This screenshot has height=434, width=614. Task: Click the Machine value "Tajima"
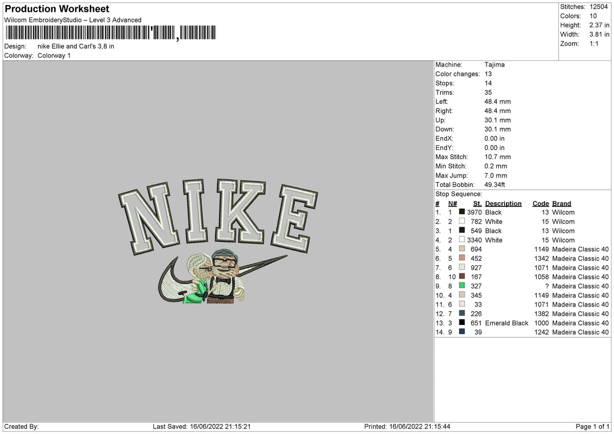[x=494, y=64]
